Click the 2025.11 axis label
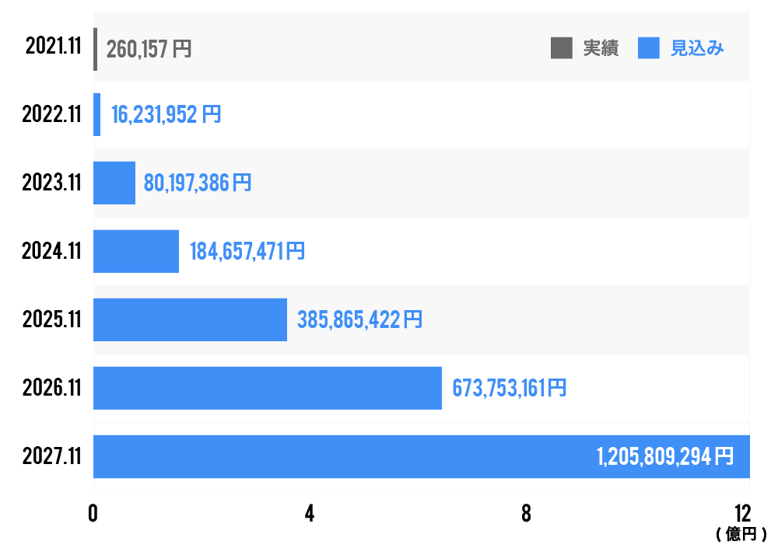This screenshot has width=778, height=548. pyautogui.click(x=52, y=319)
